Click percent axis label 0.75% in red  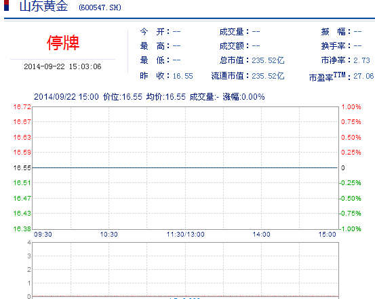tap(351, 122)
